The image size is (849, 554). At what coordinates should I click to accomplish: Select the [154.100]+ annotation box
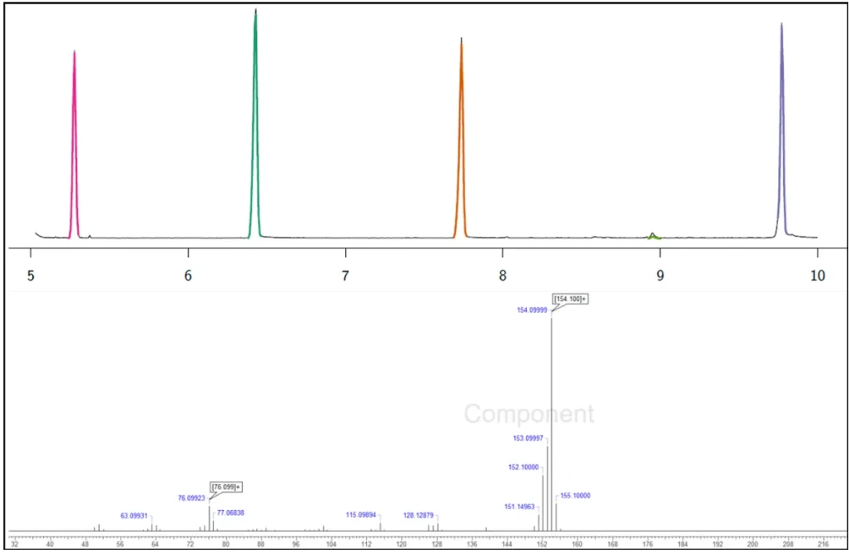[x=570, y=299]
